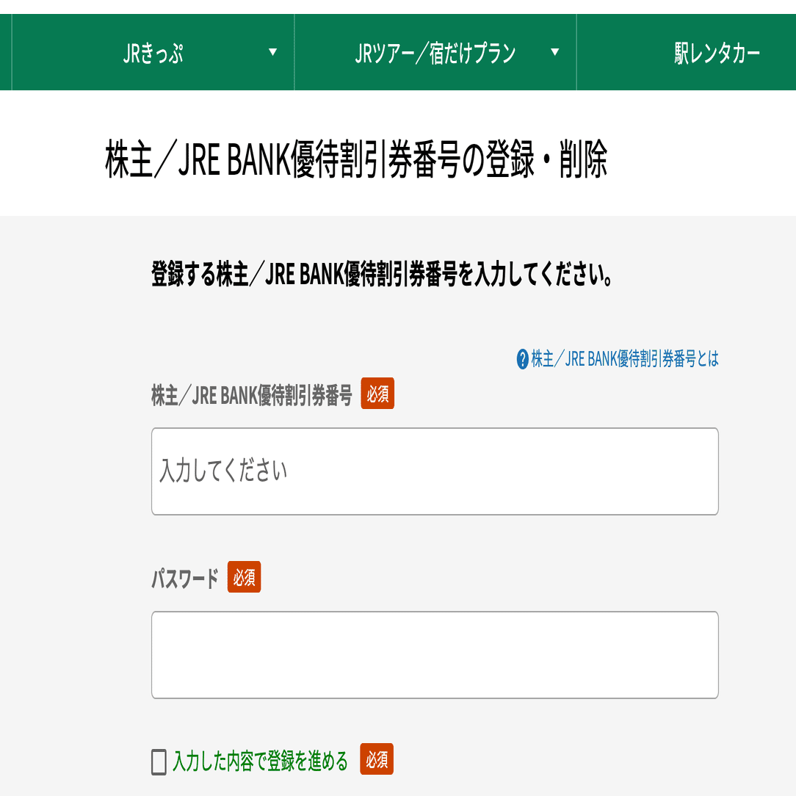The width and height of the screenshot is (796, 796).
Task: Select the 入力してください placeholder field
Action: [x=435, y=470]
